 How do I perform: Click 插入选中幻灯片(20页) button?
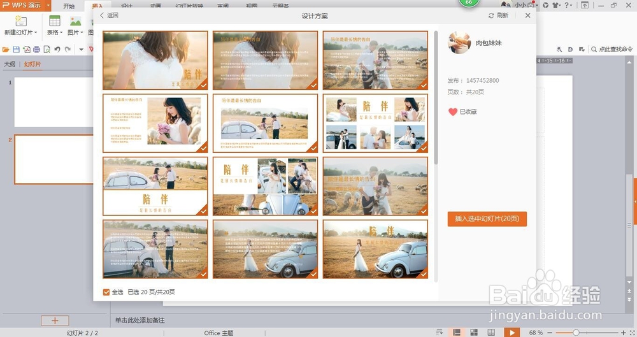click(x=487, y=219)
